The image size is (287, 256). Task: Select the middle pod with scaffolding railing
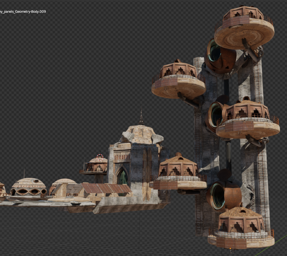245,118
